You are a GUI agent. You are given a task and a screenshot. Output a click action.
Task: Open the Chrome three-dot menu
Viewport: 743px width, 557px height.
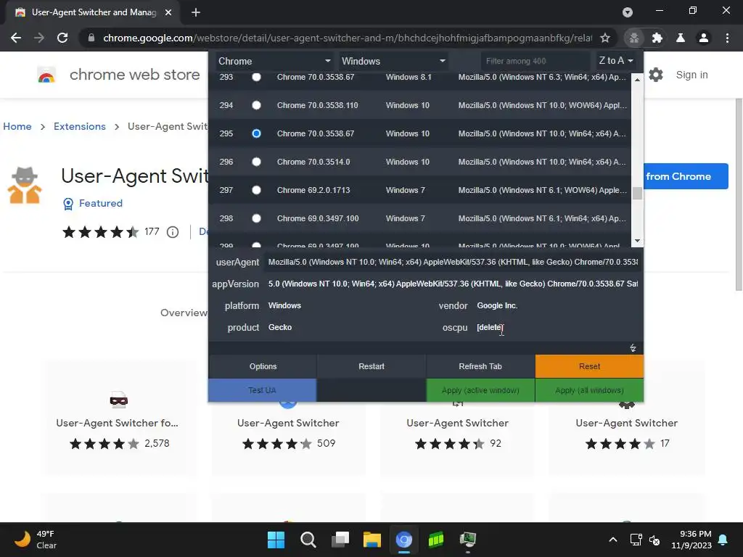click(727, 38)
